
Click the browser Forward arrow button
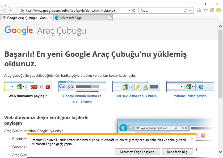tap(15, 10)
